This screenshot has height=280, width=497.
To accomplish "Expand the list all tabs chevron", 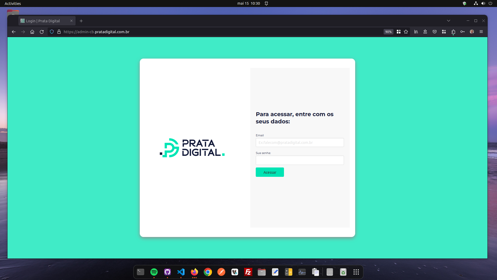I will point(449,21).
